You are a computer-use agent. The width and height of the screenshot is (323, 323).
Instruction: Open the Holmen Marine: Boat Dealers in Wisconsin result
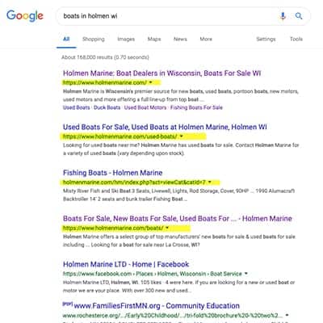[162, 73]
